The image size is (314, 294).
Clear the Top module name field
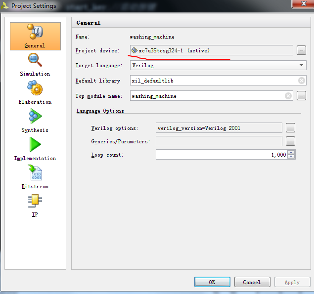pos(288,96)
